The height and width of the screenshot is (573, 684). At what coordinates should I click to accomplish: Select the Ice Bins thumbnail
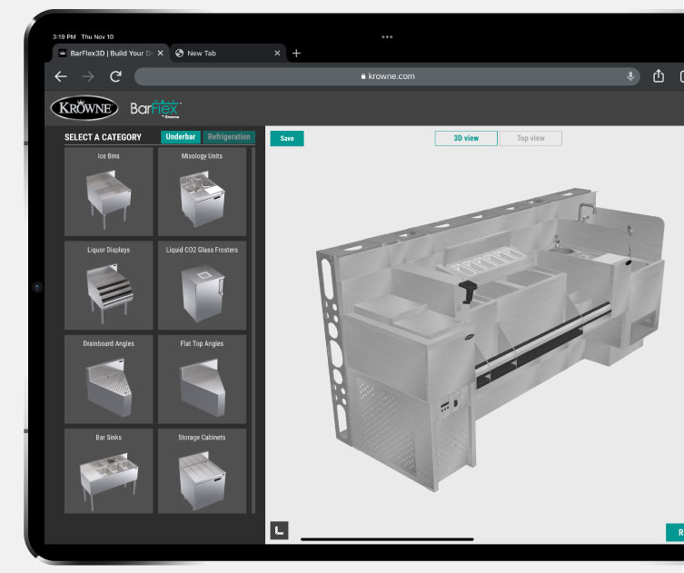109,192
